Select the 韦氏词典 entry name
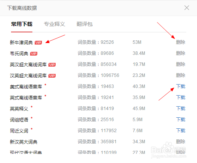This screenshot has width=197, height=163. pyautogui.click(x=19, y=53)
